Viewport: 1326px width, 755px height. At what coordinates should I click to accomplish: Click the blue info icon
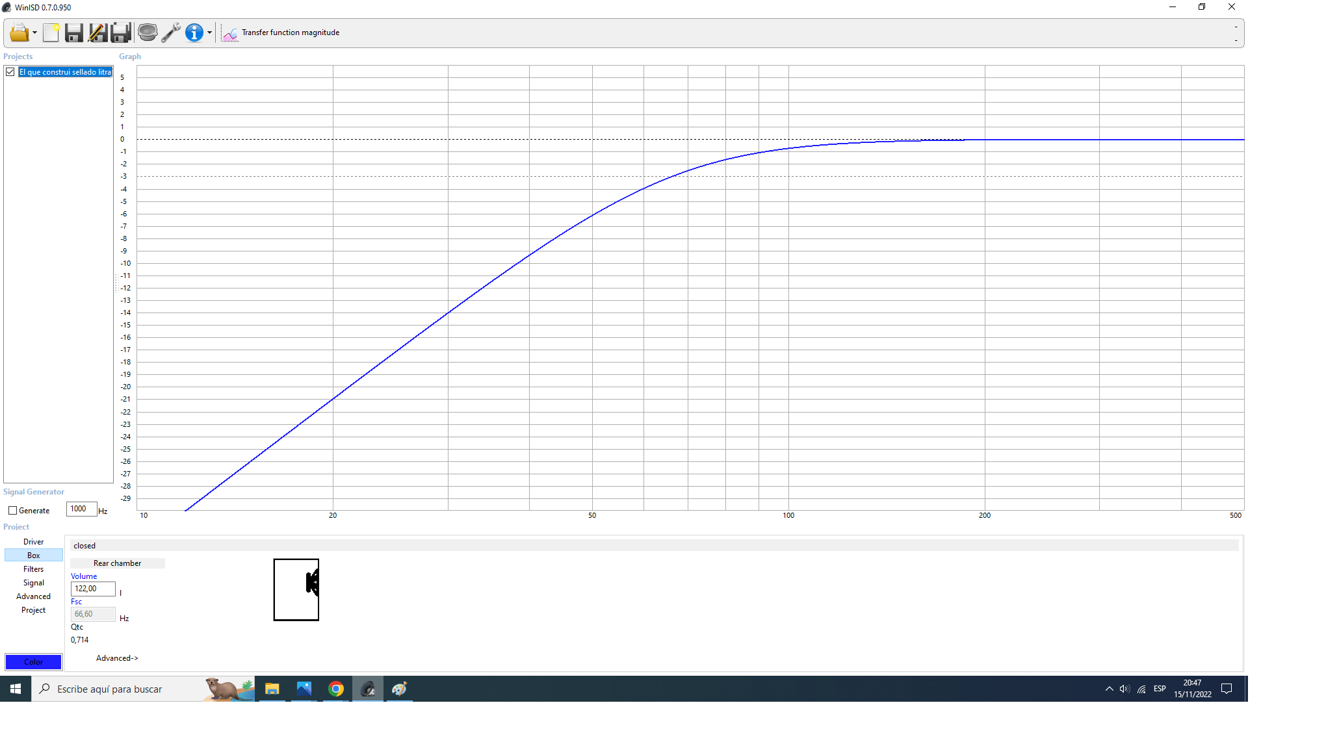tap(194, 32)
